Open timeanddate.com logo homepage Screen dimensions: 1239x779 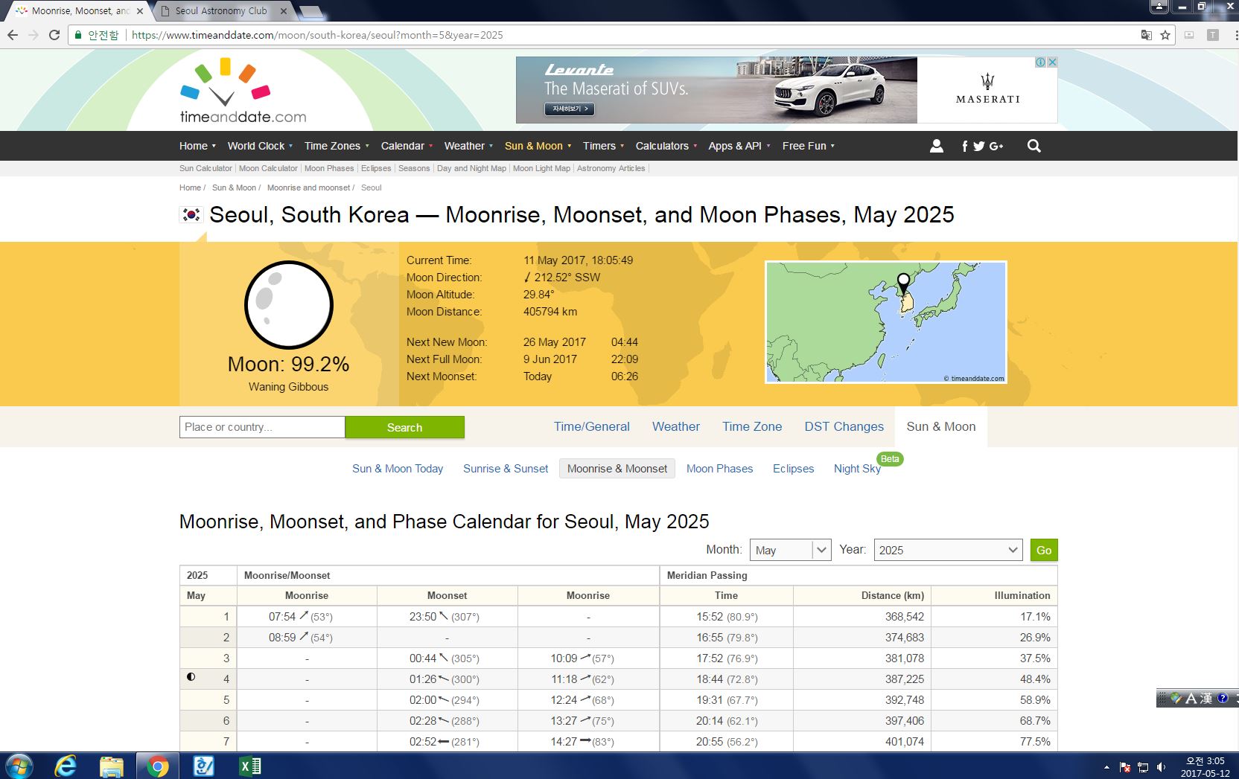(243, 91)
